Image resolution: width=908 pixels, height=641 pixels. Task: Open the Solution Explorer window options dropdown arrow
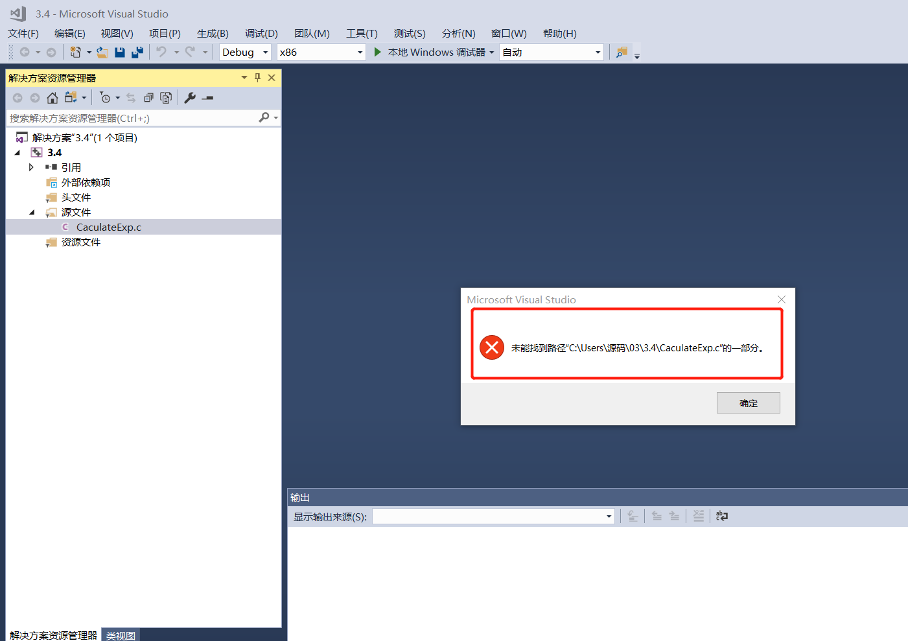(x=244, y=78)
